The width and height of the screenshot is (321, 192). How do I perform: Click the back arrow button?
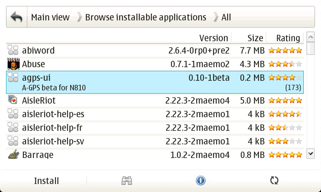[x=16, y=17]
